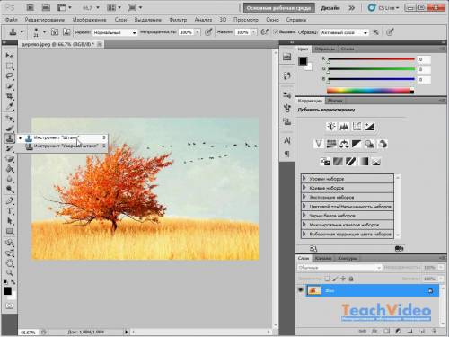Open the Фильтр menu
Viewport: 449px width, 337px height.
tap(178, 20)
